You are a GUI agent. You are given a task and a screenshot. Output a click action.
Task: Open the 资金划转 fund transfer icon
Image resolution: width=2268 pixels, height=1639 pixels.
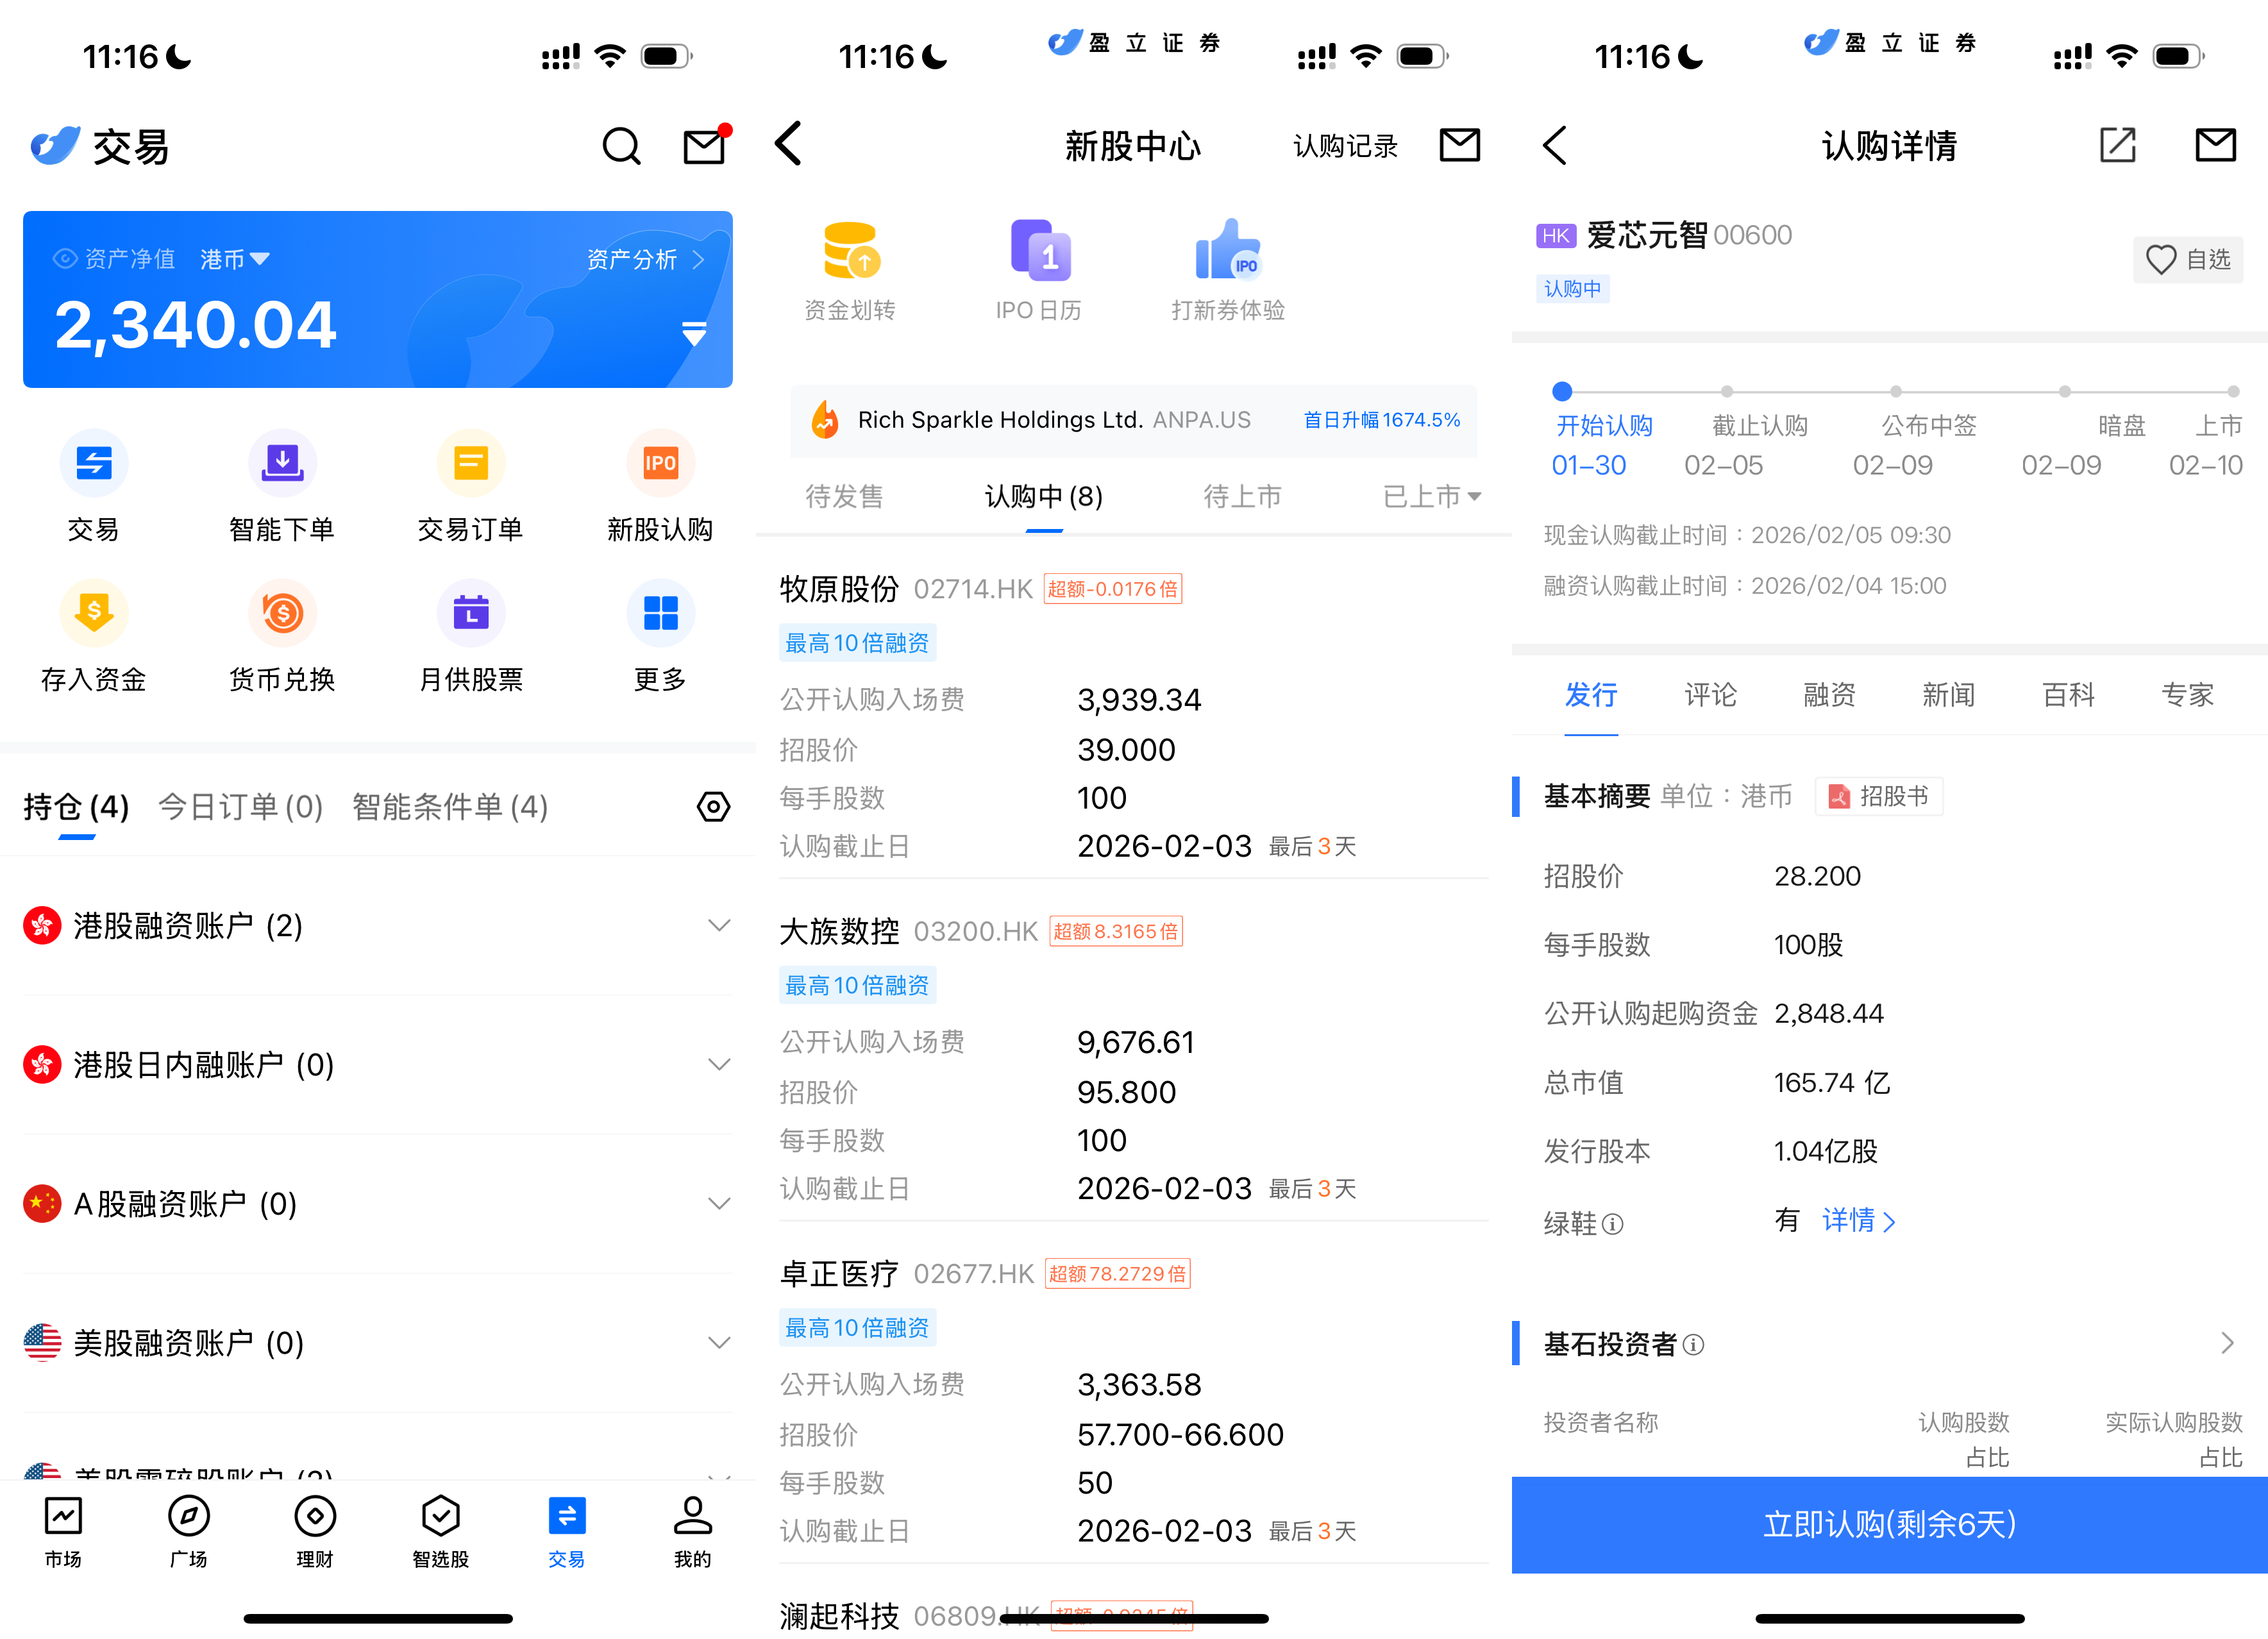click(x=850, y=251)
